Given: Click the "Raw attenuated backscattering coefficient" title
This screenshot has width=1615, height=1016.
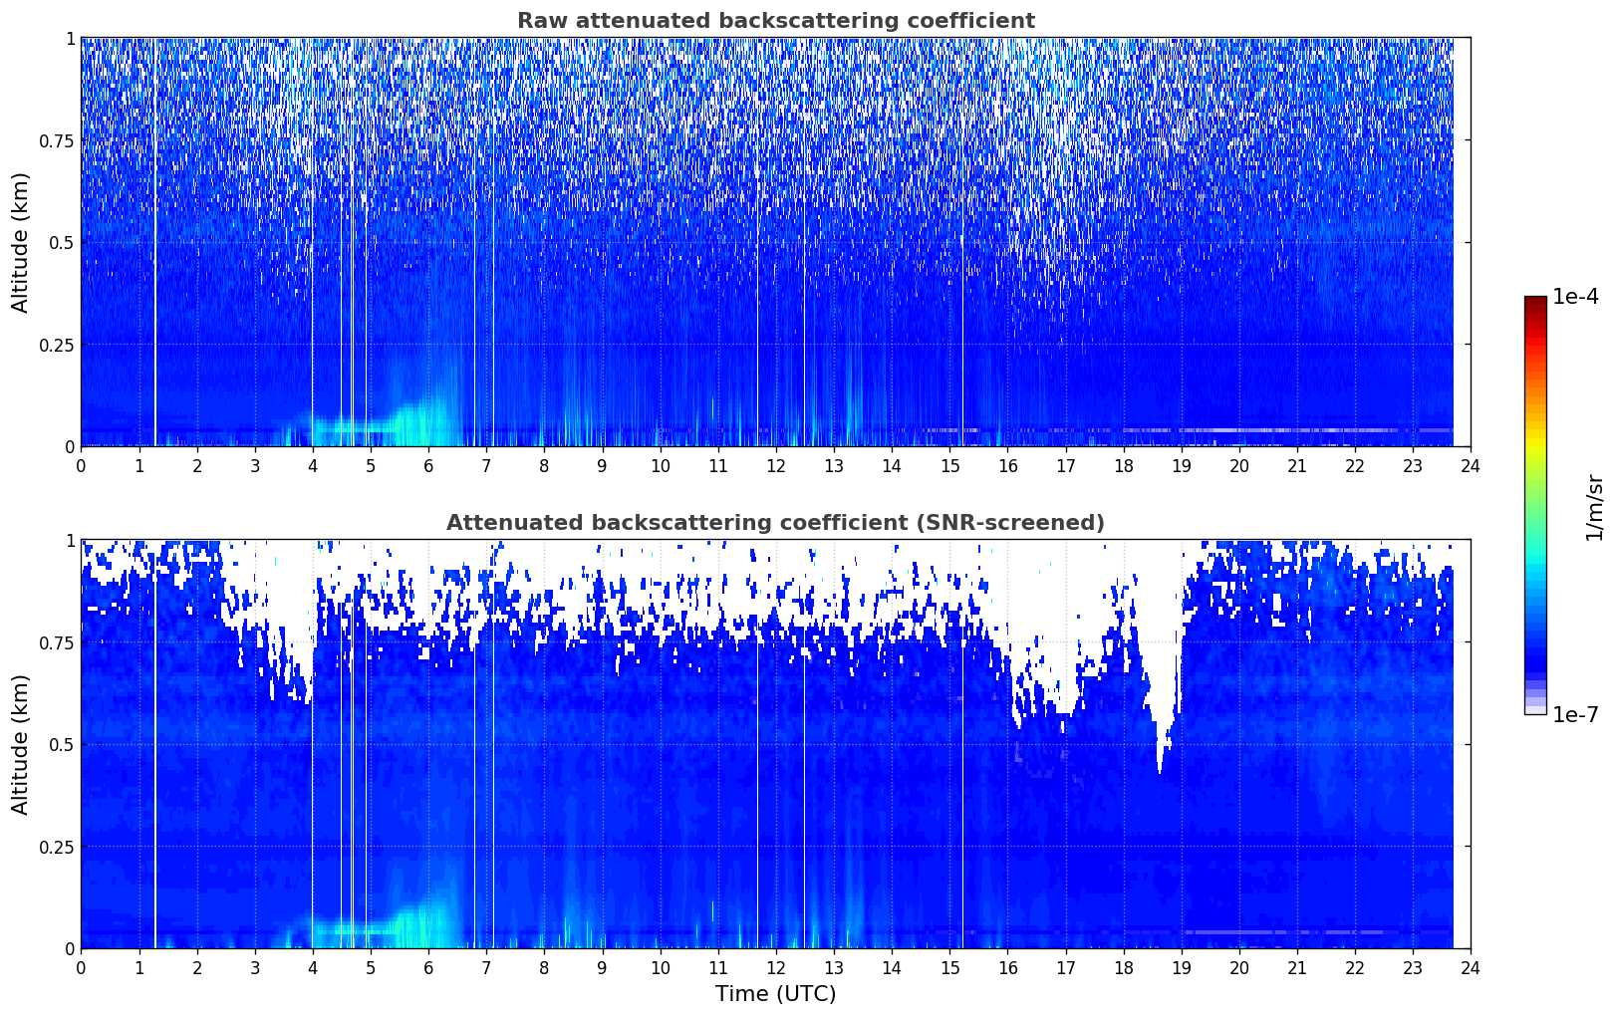Looking at the screenshot, I should tap(775, 21).
